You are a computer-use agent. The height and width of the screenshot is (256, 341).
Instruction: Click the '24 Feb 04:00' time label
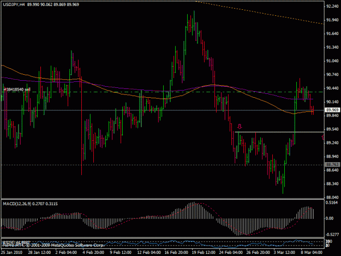[x=231, y=253]
